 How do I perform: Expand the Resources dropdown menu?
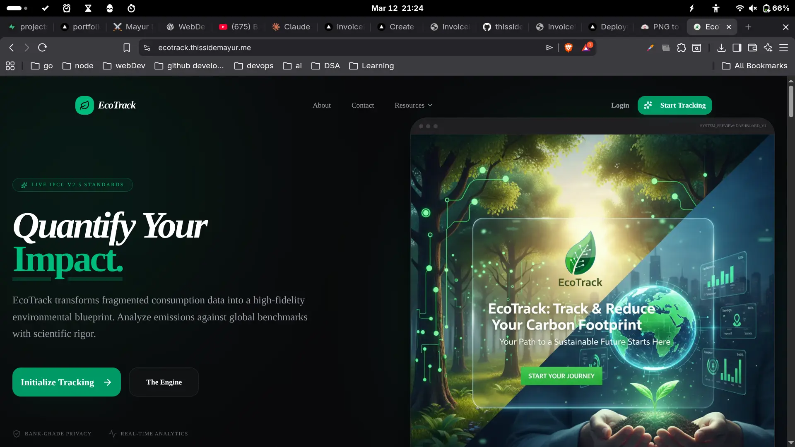tap(413, 105)
